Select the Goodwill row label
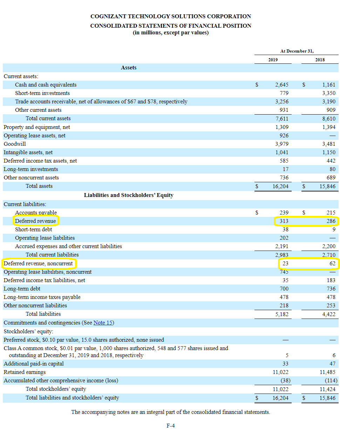 click(x=15, y=144)
